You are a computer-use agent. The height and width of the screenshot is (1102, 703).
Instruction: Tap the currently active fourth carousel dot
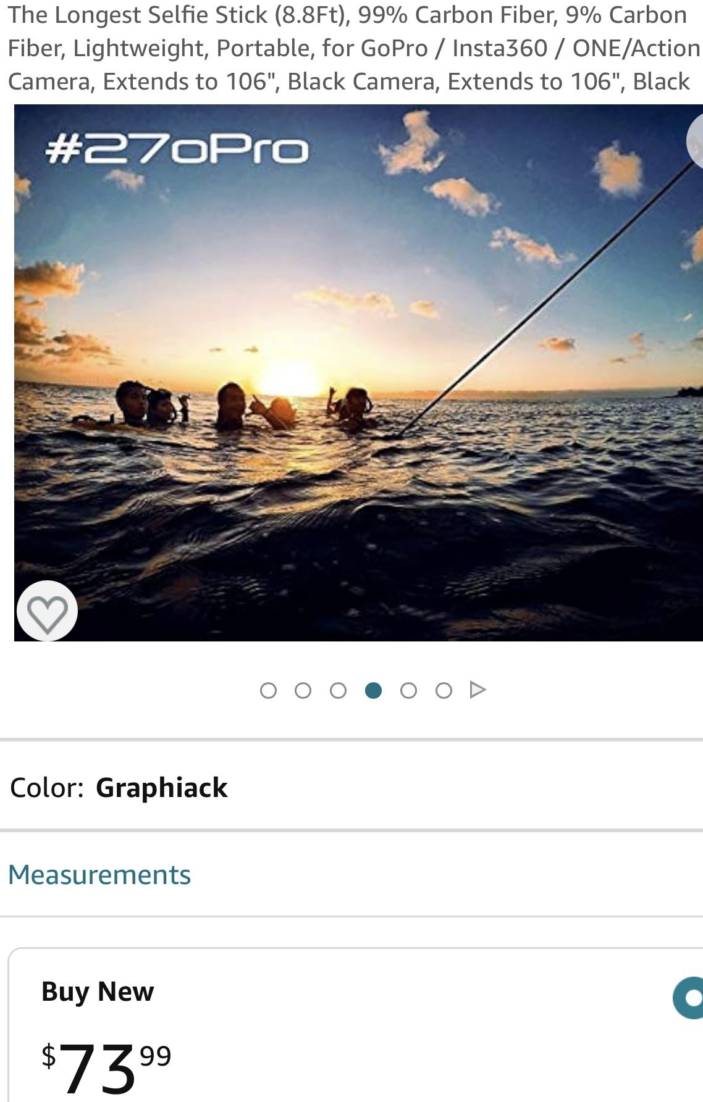coord(373,690)
